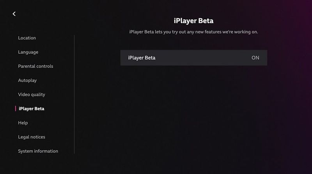Select Language in the sidebar
Viewport: 312px width, 174px height.
click(x=28, y=52)
